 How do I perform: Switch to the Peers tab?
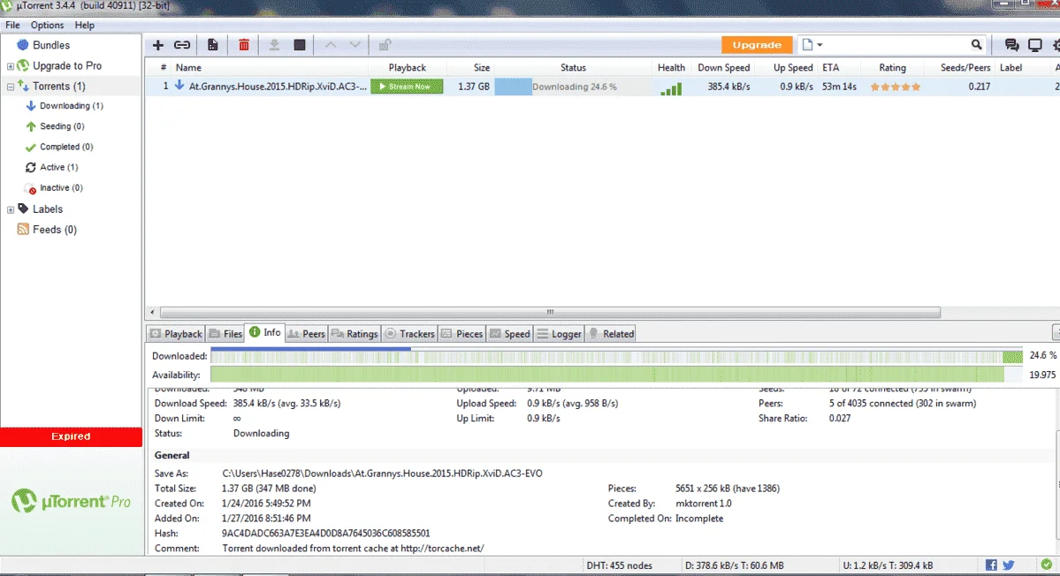306,334
